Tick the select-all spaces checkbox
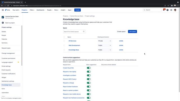This screenshot has height=101, width=180. [64, 37]
